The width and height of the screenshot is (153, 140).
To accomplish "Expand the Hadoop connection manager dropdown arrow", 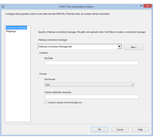I will coord(119,47).
